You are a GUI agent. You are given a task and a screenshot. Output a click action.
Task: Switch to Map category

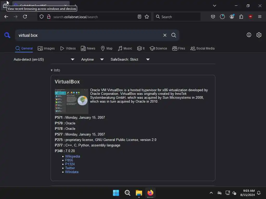[x=107, y=48]
